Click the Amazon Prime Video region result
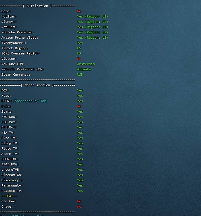201x216 pixels. point(93,38)
